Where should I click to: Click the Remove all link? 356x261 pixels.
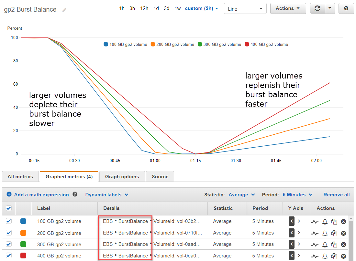point(337,194)
